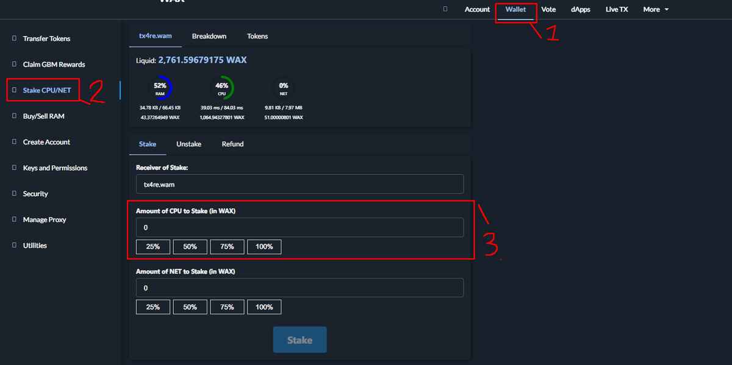
Task: Click the 52% RAM usage gauge
Action: tap(160, 88)
